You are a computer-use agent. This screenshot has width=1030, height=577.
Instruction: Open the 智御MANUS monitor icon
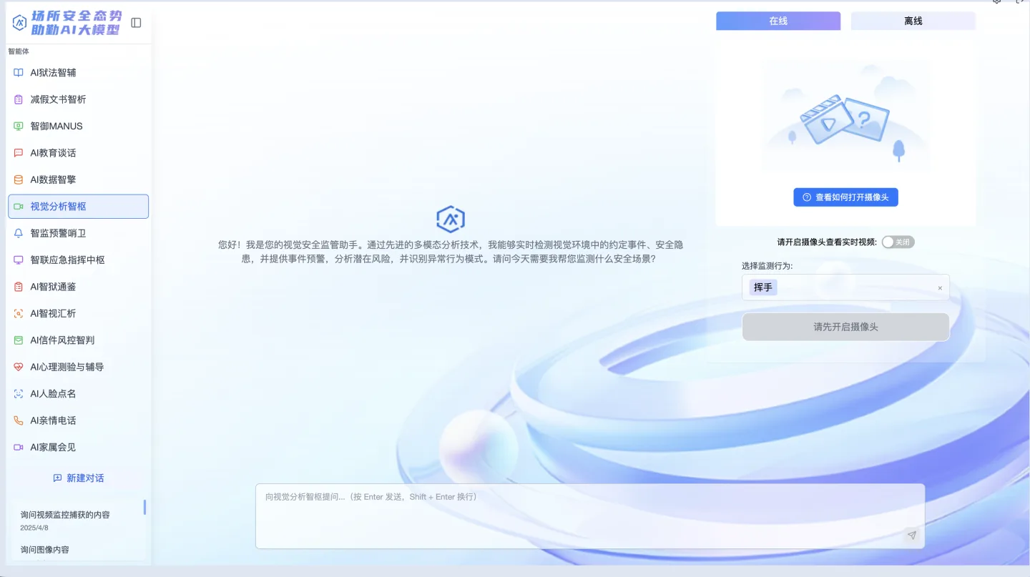pos(19,126)
